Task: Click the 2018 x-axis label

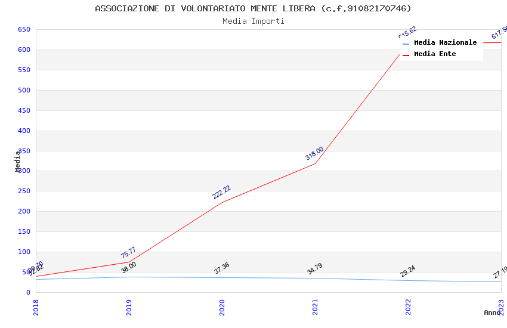Action: coord(36,308)
